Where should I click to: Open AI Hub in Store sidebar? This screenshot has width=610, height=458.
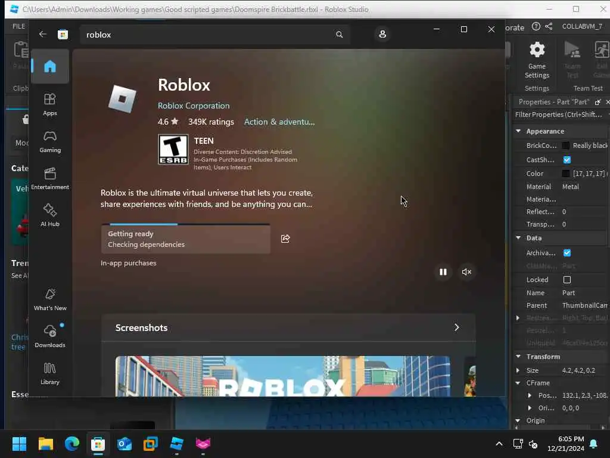pyautogui.click(x=50, y=215)
